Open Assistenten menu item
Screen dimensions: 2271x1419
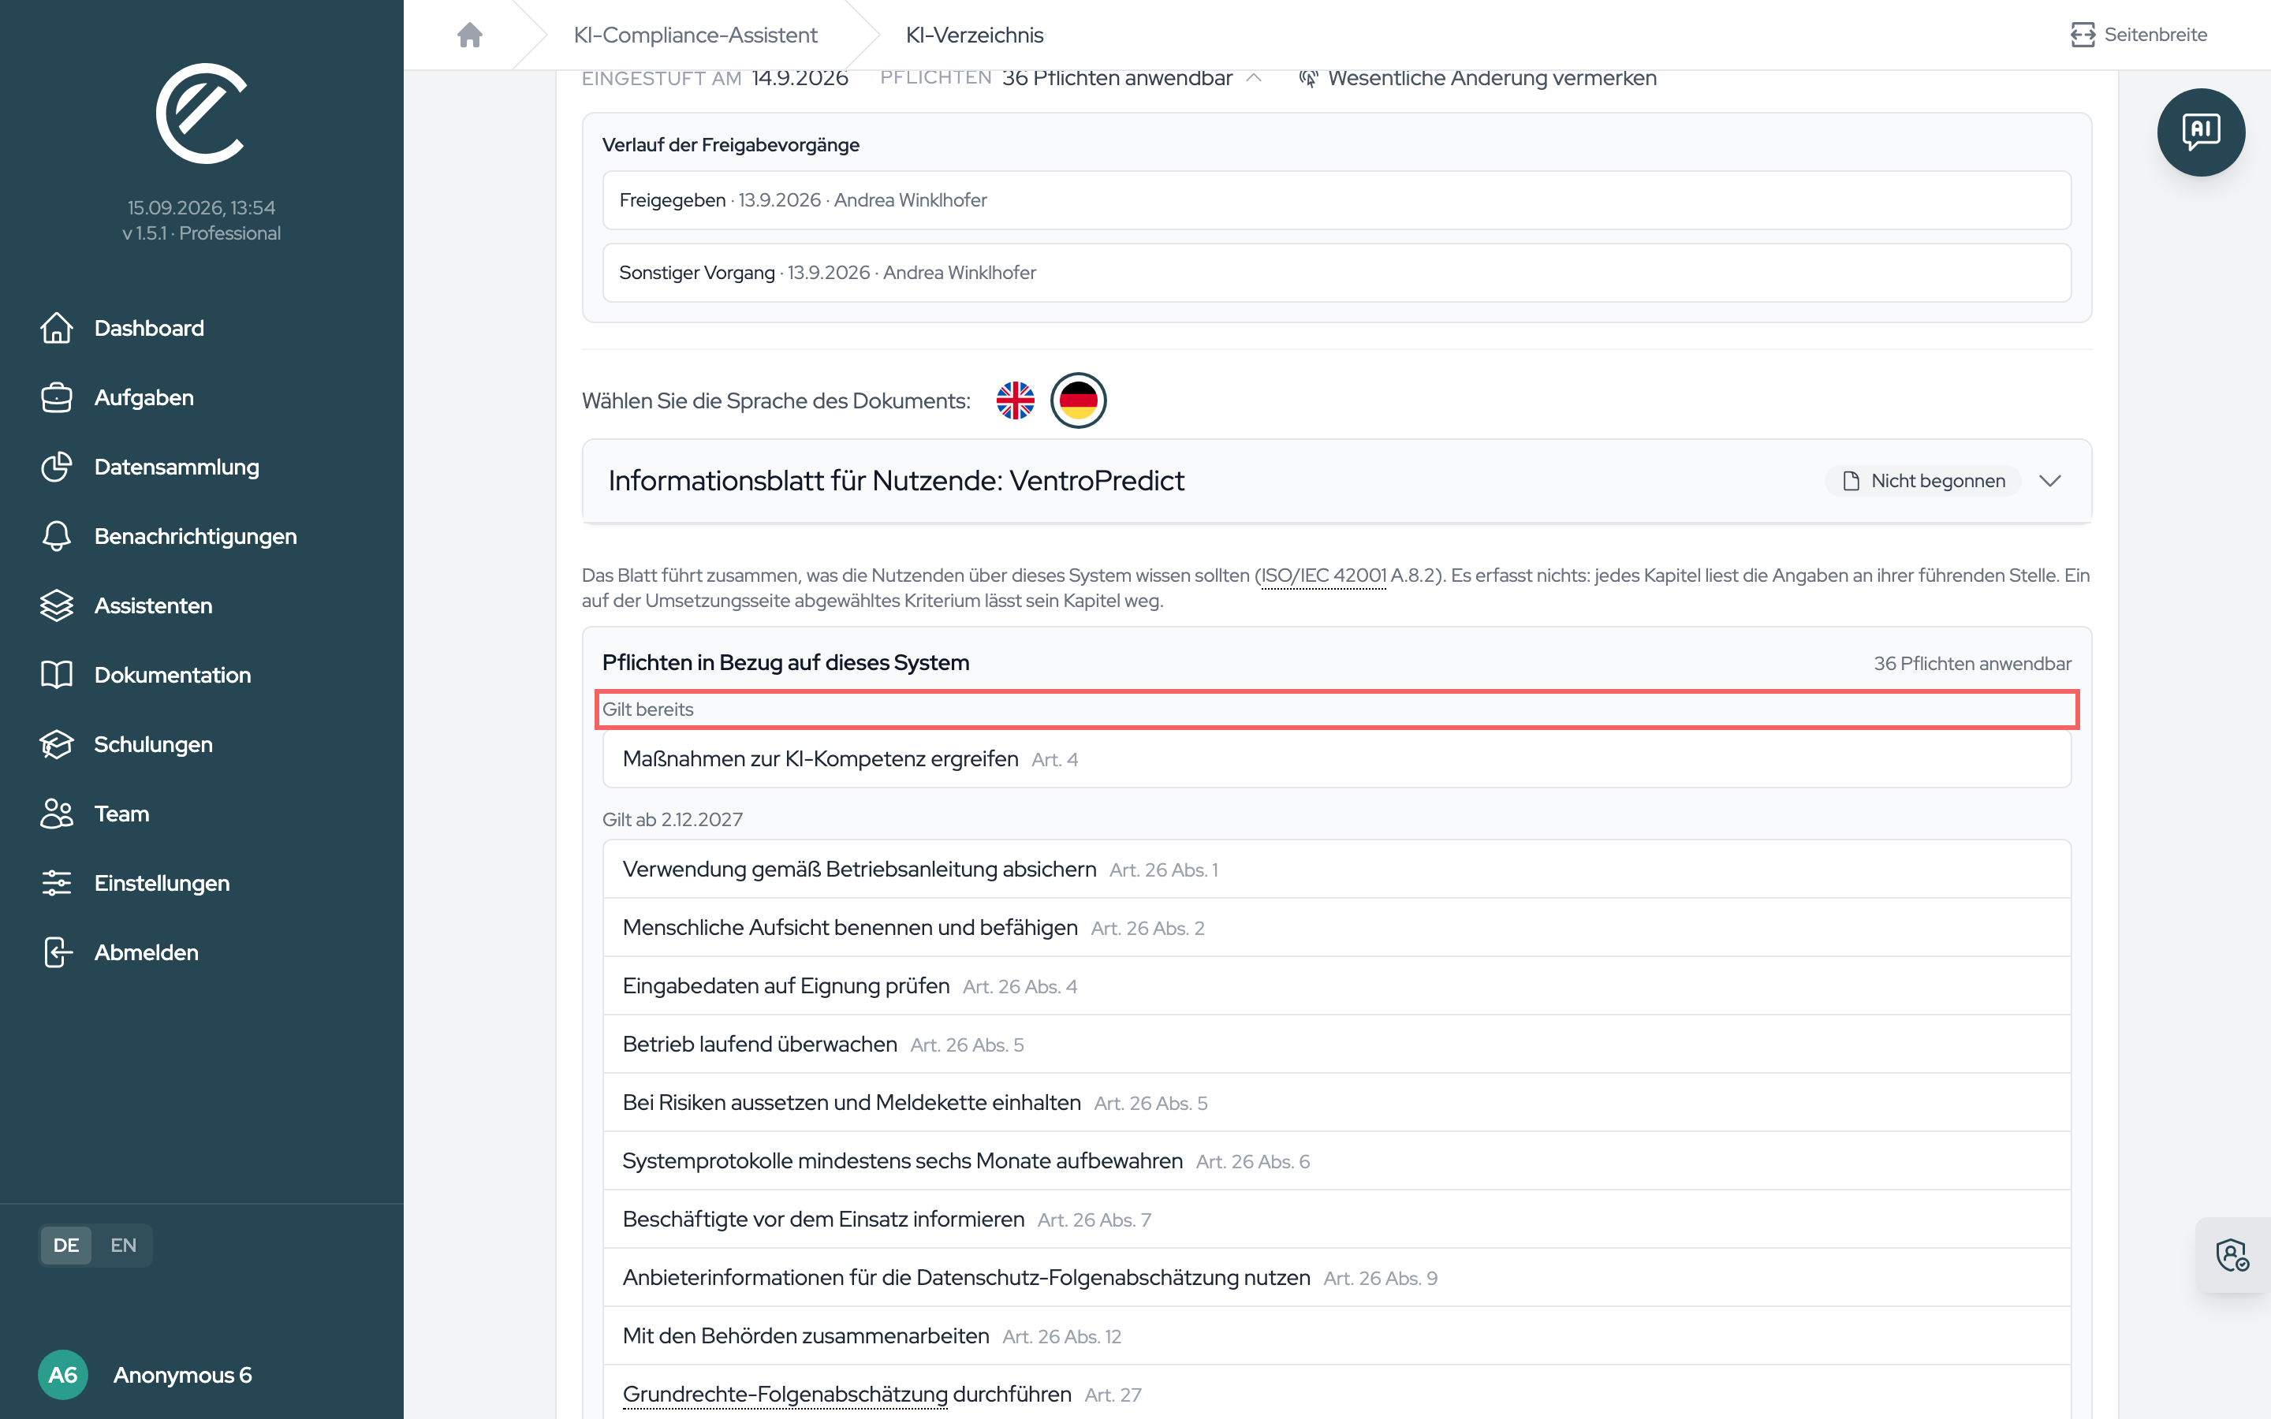(x=153, y=605)
